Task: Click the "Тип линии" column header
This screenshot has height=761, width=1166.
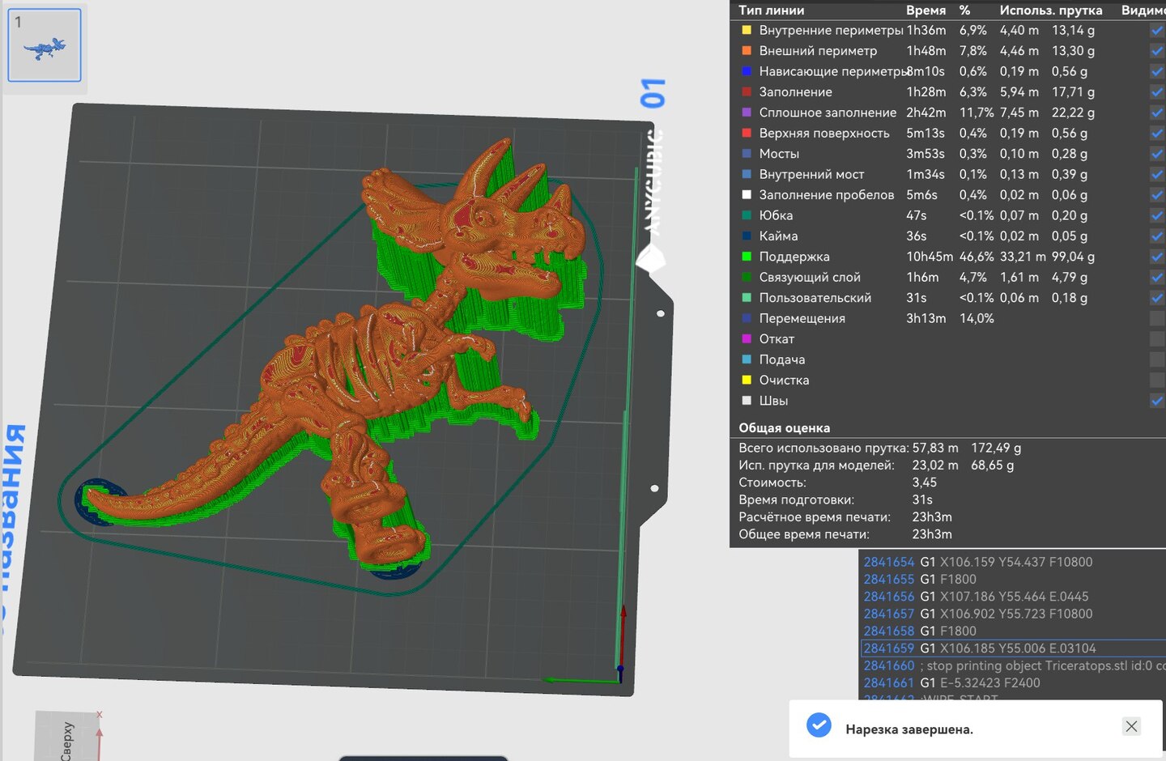Action: coord(771,11)
